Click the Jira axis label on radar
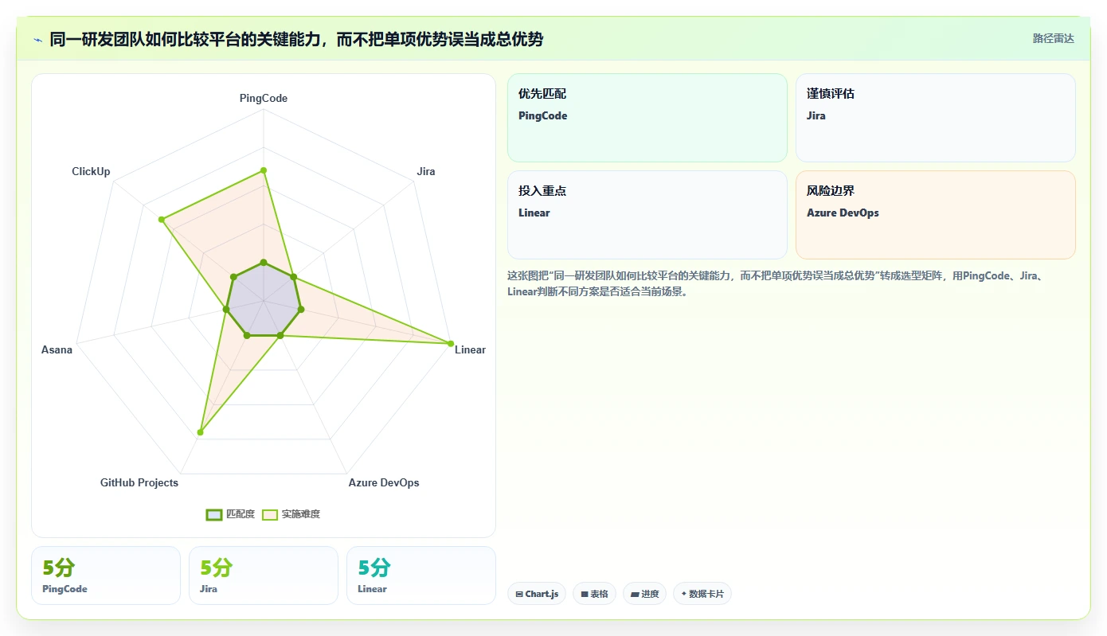This screenshot has width=1107, height=636. (426, 172)
